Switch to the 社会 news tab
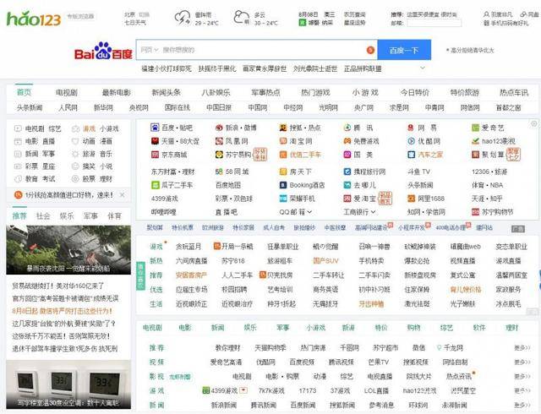The width and height of the screenshot is (541, 414). 43,216
